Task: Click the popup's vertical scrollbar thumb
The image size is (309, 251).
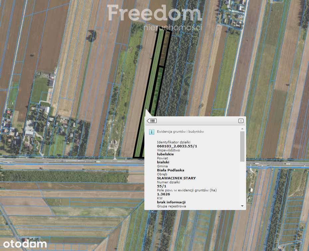Action: pyautogui.click(x=242, y=146)
